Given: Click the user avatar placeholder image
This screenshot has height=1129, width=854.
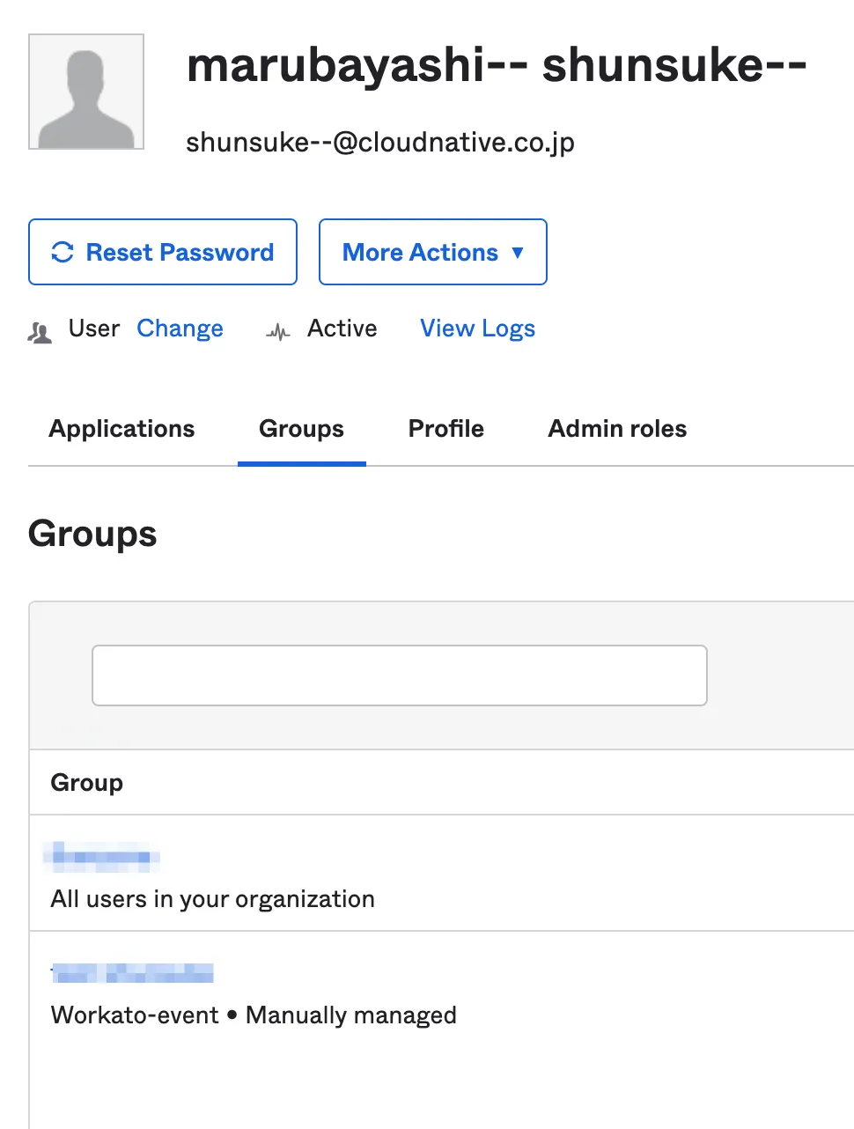Looking at the screenshot, I should click(86, 92).
